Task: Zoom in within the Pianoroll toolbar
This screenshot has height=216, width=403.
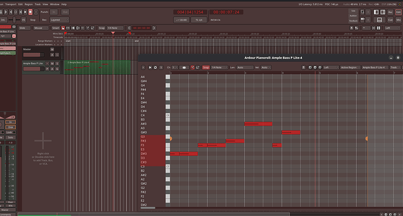Action: (310, 68)
